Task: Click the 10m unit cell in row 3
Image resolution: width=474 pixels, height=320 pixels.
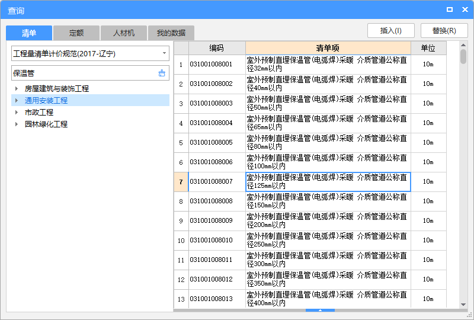Action: tap(428, 104)
